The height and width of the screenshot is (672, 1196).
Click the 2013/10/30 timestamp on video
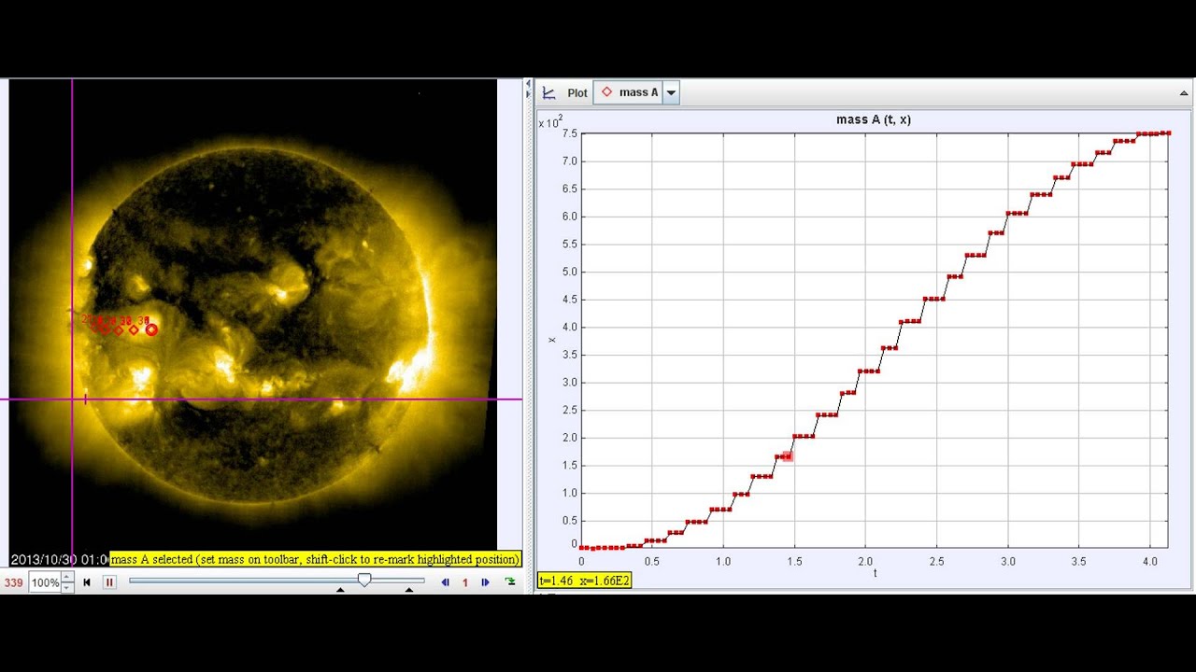[59, 559]
